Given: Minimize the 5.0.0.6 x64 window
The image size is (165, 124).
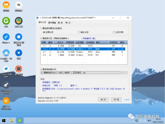Looking at the screenshot, I should pos(113,18).
